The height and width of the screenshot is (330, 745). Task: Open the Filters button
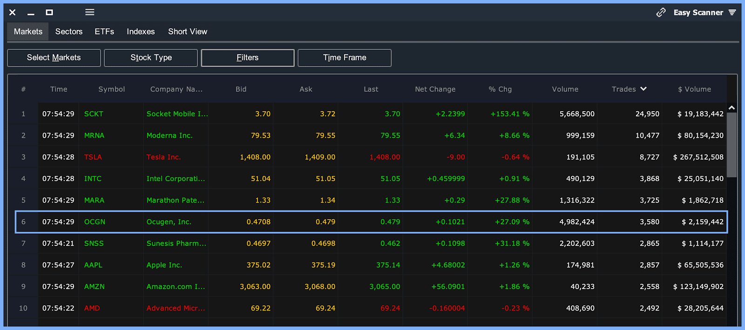click(x=248, y=58)
